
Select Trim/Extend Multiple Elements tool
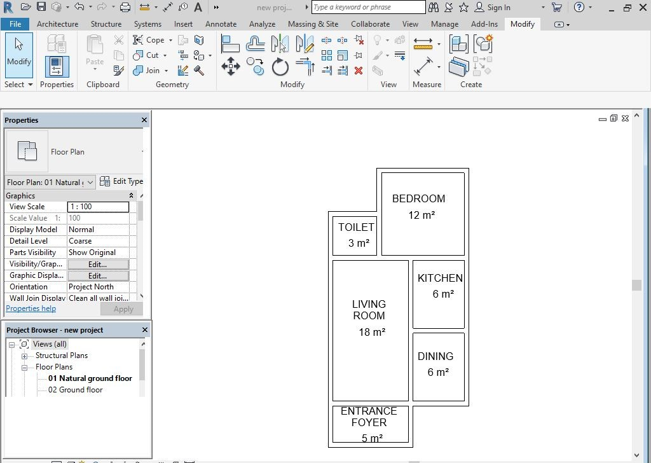[x=342, y=71]
